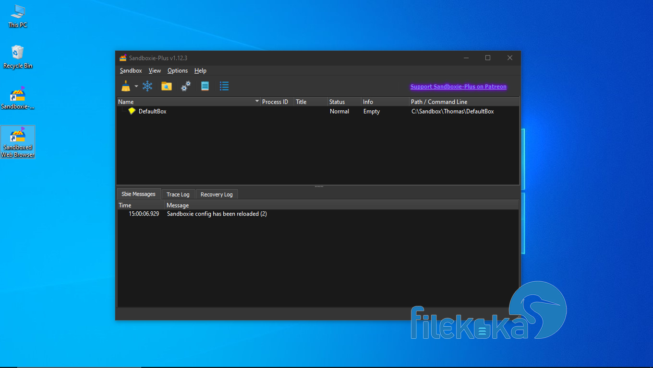
Task: Click the snowflake Keep Terminated toolbar icon
Action: click(x=147, y=86)
